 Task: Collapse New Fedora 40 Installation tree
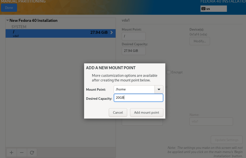(x=7, y=20)
